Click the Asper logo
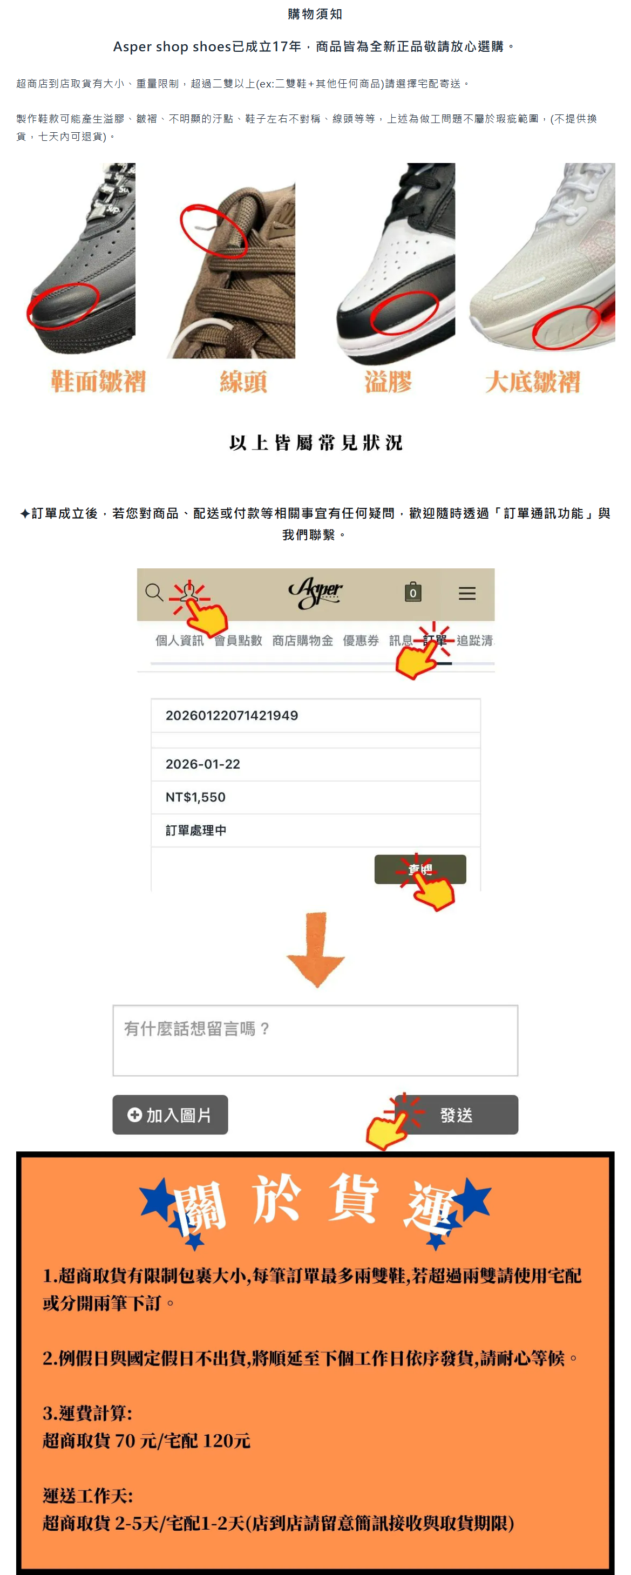 click(x=315, y=592)
